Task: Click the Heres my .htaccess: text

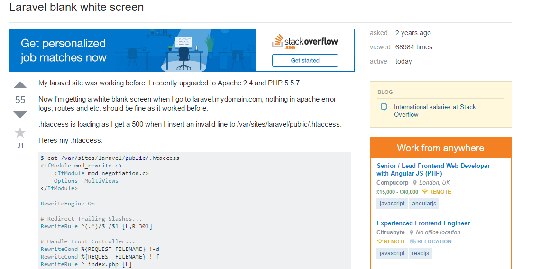Action: (x=71, y=141)
